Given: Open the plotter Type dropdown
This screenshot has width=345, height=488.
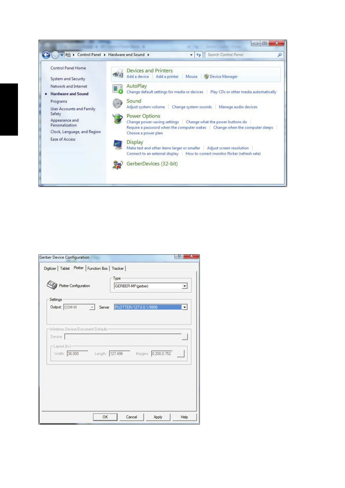Looking at the screenshot, I should 185,286.
